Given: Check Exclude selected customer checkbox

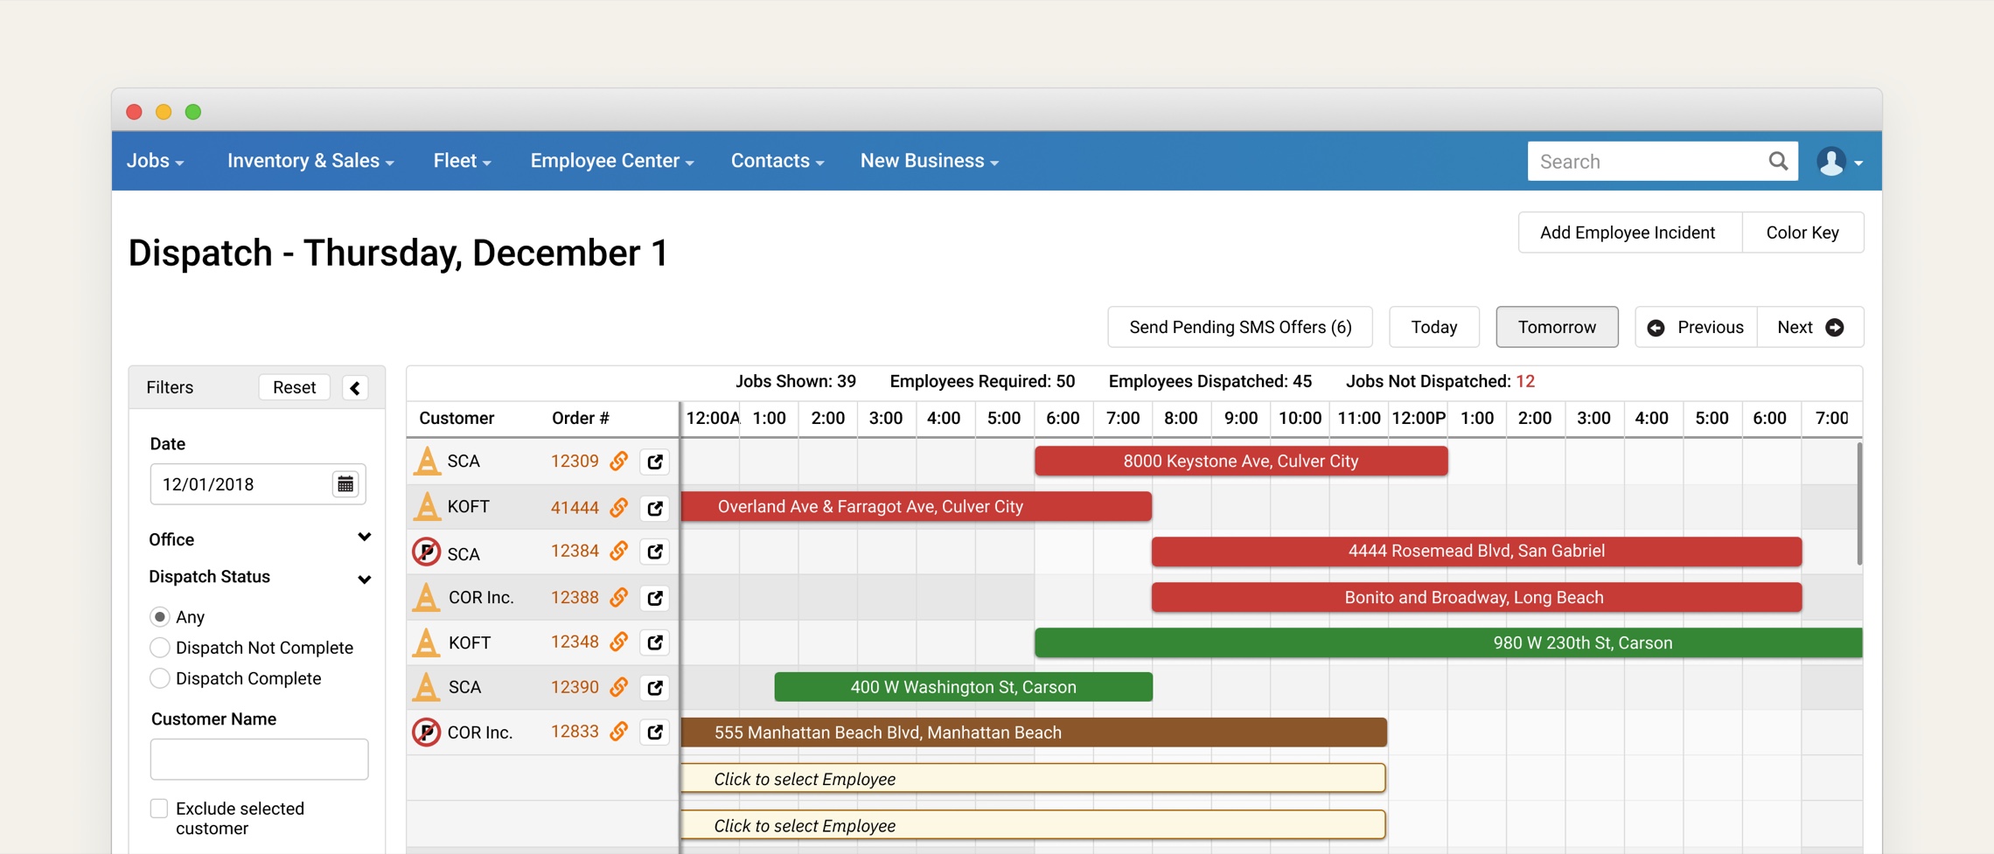Looking at the screenshot, I should click(159, 809).
